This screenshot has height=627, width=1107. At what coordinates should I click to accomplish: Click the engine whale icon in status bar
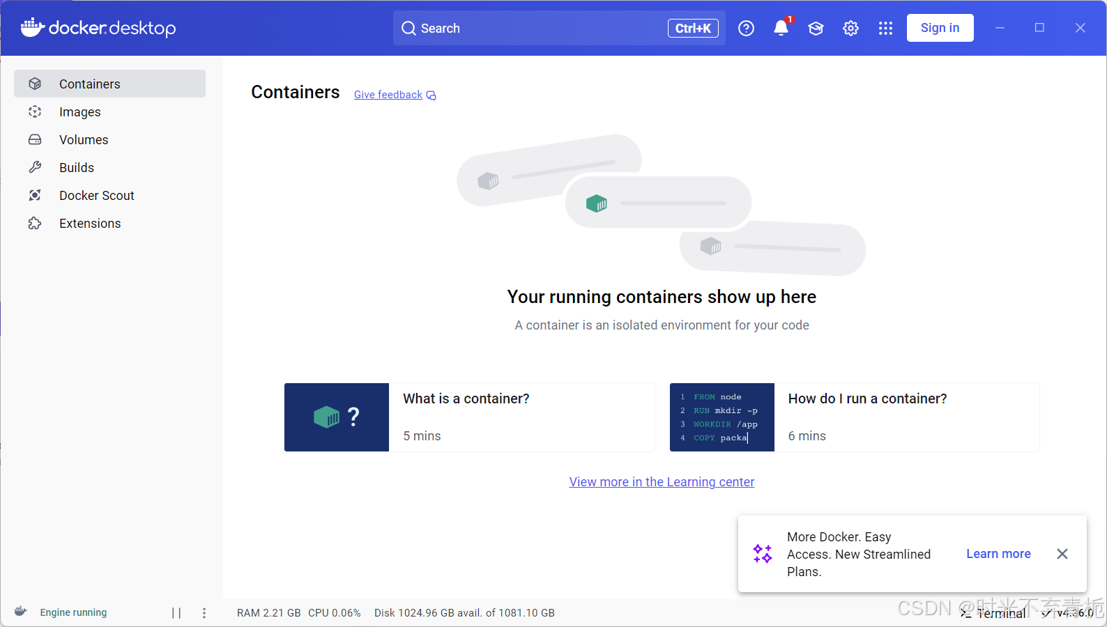tap(20, 611)
